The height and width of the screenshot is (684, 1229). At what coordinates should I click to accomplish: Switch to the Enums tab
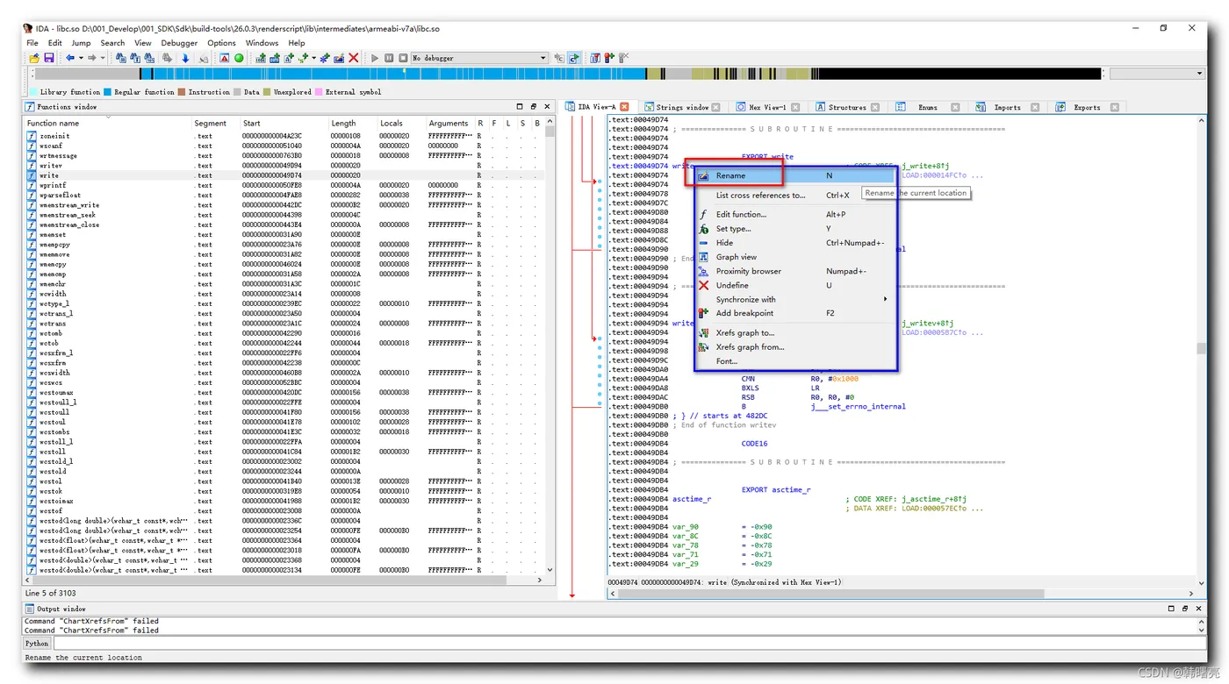tap(927, 107)
